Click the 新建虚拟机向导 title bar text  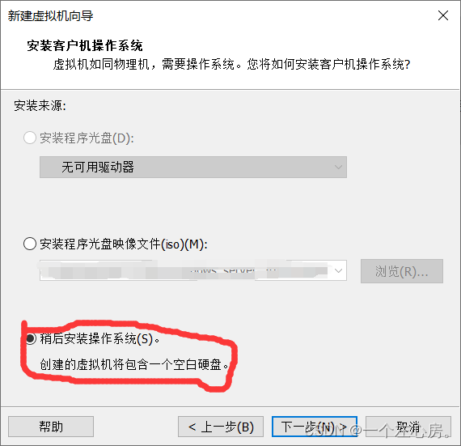tap(50, 16)
